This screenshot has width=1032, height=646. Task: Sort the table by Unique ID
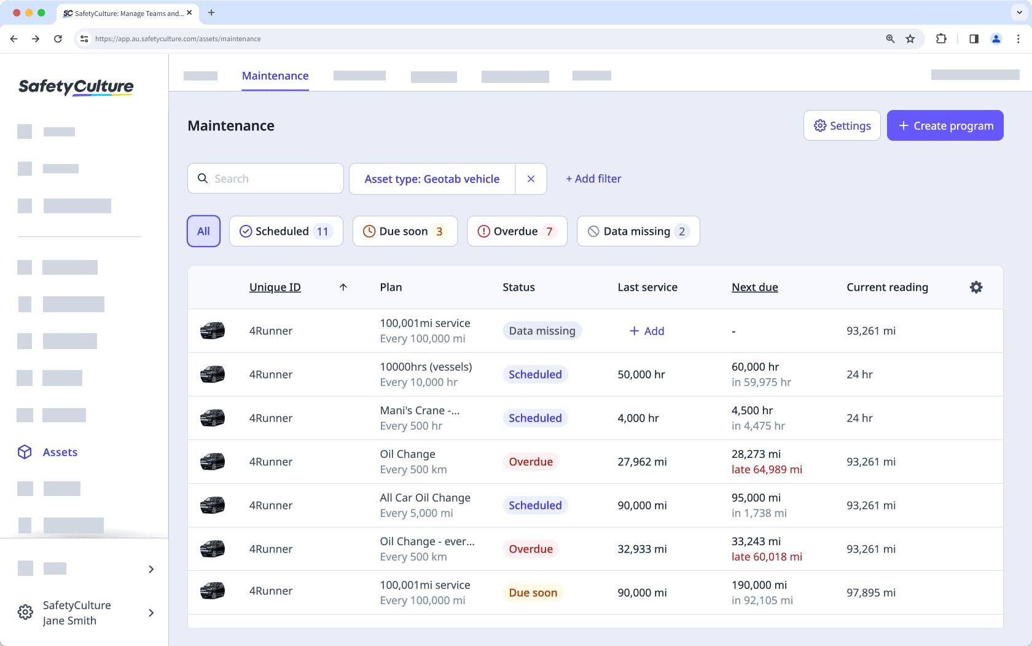point(275,287)
